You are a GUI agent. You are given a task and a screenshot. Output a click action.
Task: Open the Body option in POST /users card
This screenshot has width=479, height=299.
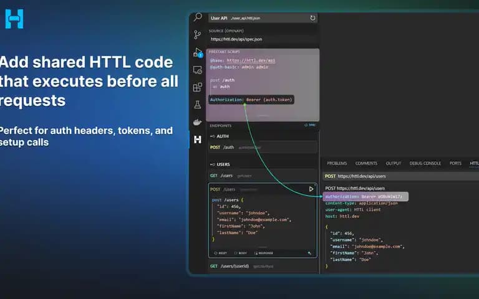tap(241, 253)
